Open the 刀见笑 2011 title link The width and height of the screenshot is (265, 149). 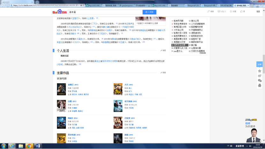129,118
